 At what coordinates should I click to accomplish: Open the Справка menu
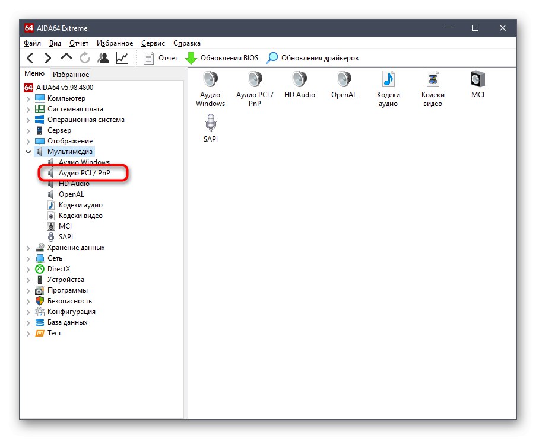[187, 43]
